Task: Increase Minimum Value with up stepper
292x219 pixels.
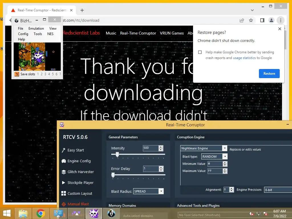Action: [x=225, y=163]
